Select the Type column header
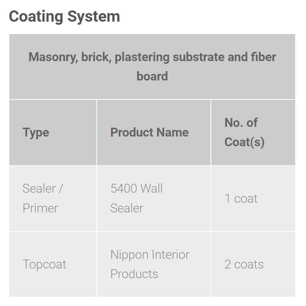Image resolution: width=306 pixels, height=306 pixels. click(x=36, y=132)
